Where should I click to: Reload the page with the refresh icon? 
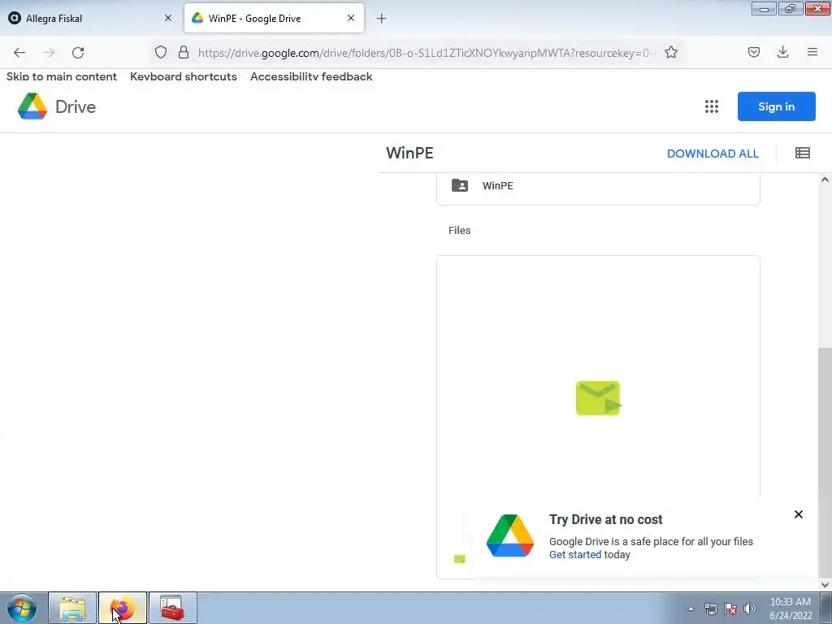pyautogui.click(x=78, y=53)
